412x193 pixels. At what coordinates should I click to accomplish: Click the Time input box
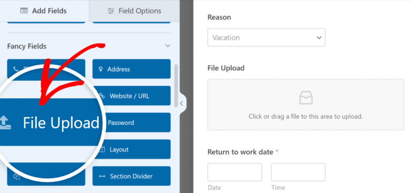(x=298, y=172)
